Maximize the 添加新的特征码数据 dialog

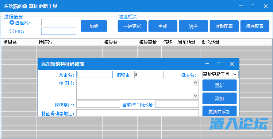[x=219, y=64]
